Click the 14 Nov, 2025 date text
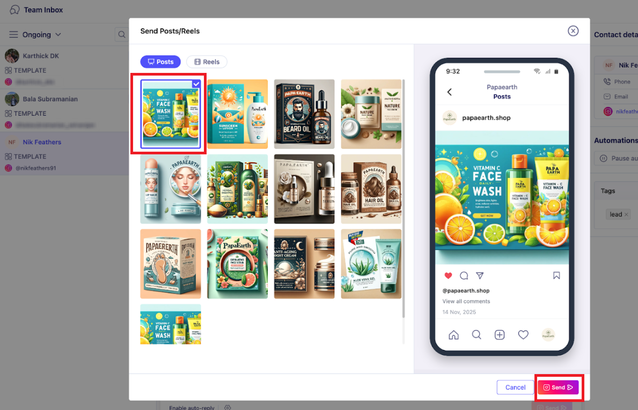Viewport: 638px width, 410px height. point(459,312)
